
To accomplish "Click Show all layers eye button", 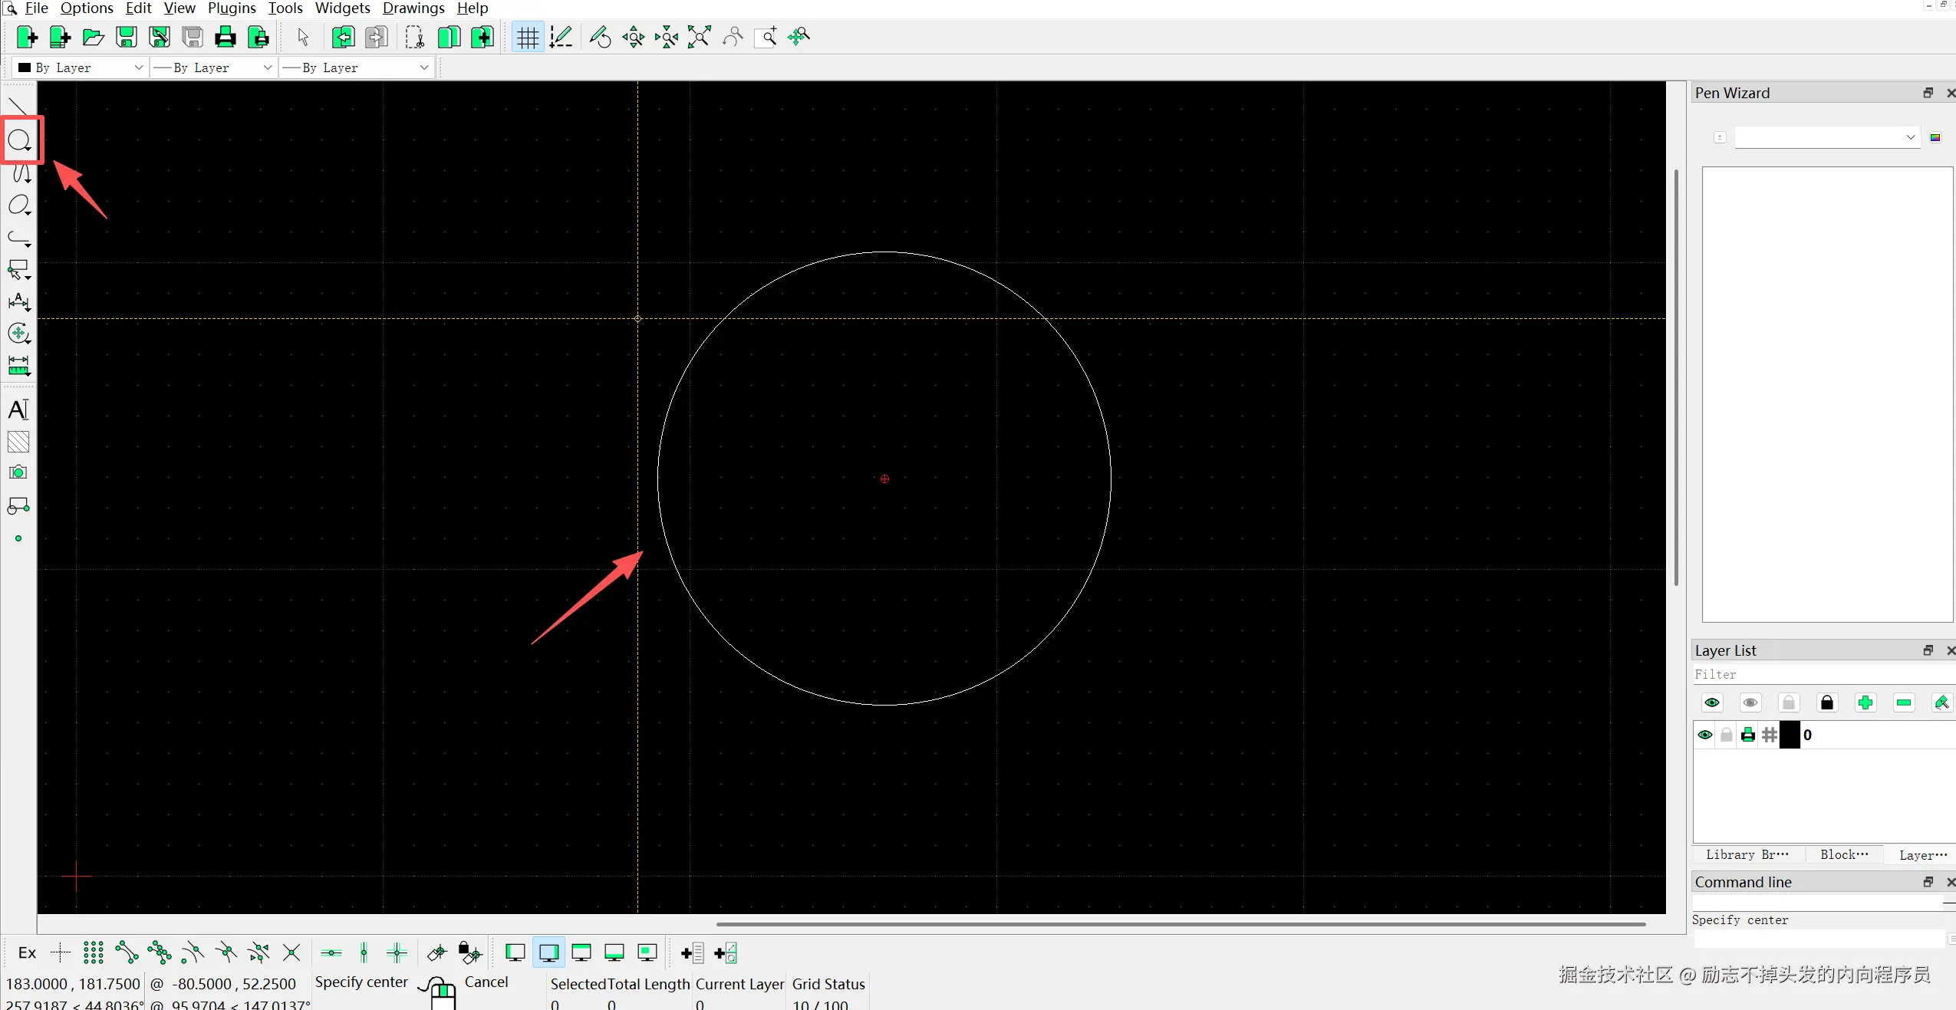I will tap(1712, 702).
